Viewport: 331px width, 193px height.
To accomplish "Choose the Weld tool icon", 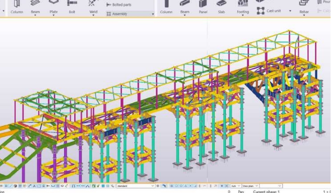I will click(93, 3).
